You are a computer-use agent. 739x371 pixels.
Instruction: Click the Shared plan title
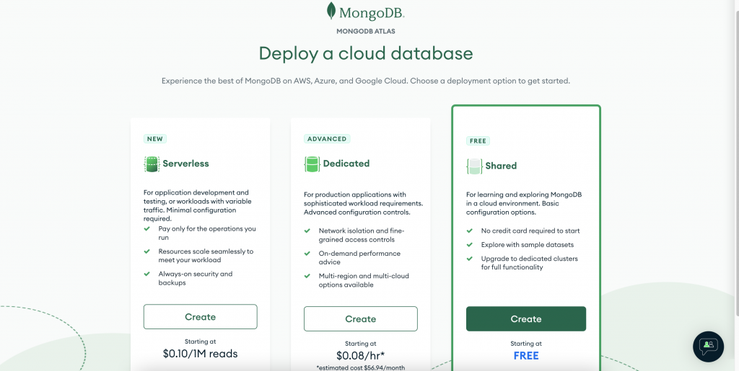[x=501, y=166]
